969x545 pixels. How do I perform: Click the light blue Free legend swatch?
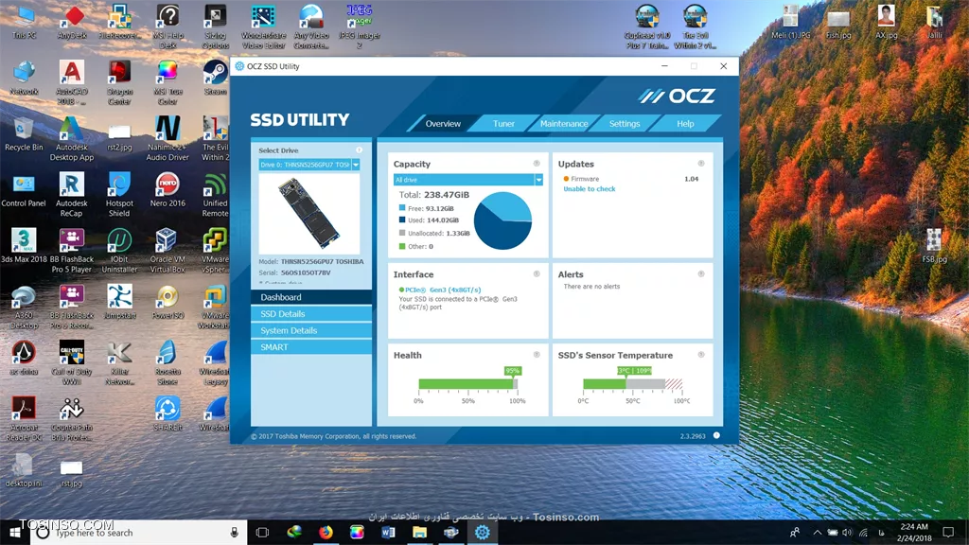[402, 208]
